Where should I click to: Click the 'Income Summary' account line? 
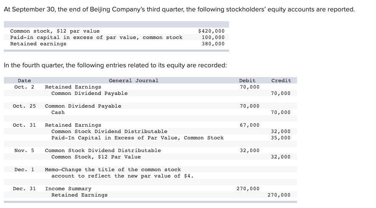click(68, 189)
